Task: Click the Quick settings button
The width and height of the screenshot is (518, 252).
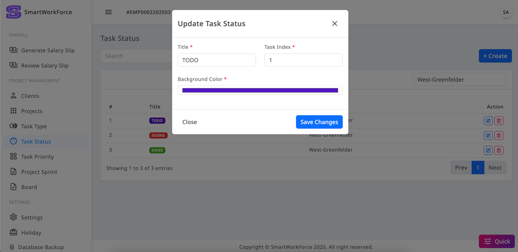Action: point(497,241)
